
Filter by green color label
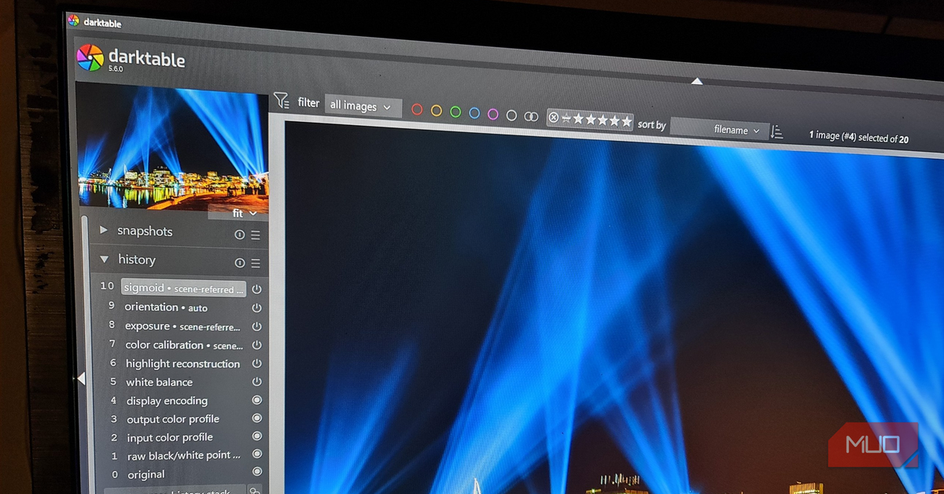tap(455, 112)
